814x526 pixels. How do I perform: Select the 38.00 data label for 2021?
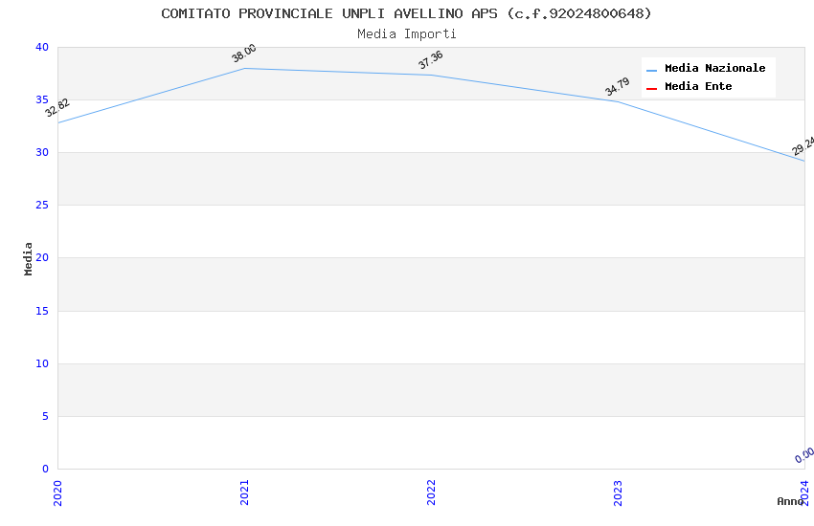coord(243,54)
